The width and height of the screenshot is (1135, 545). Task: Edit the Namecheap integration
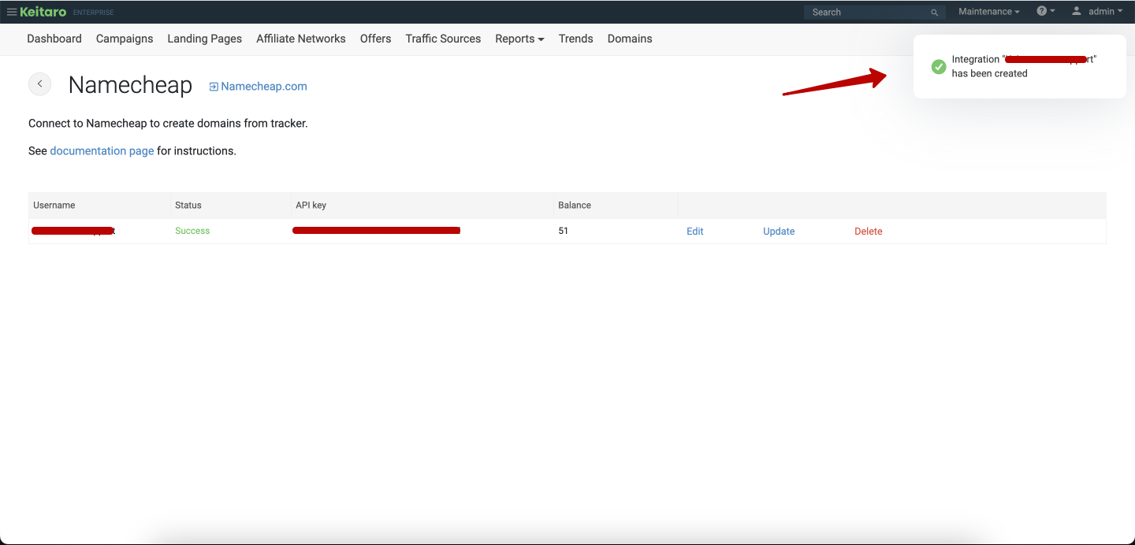point(695,232)
